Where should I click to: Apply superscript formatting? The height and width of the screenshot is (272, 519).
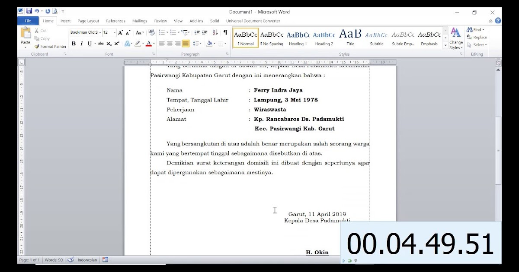(117, 44)
